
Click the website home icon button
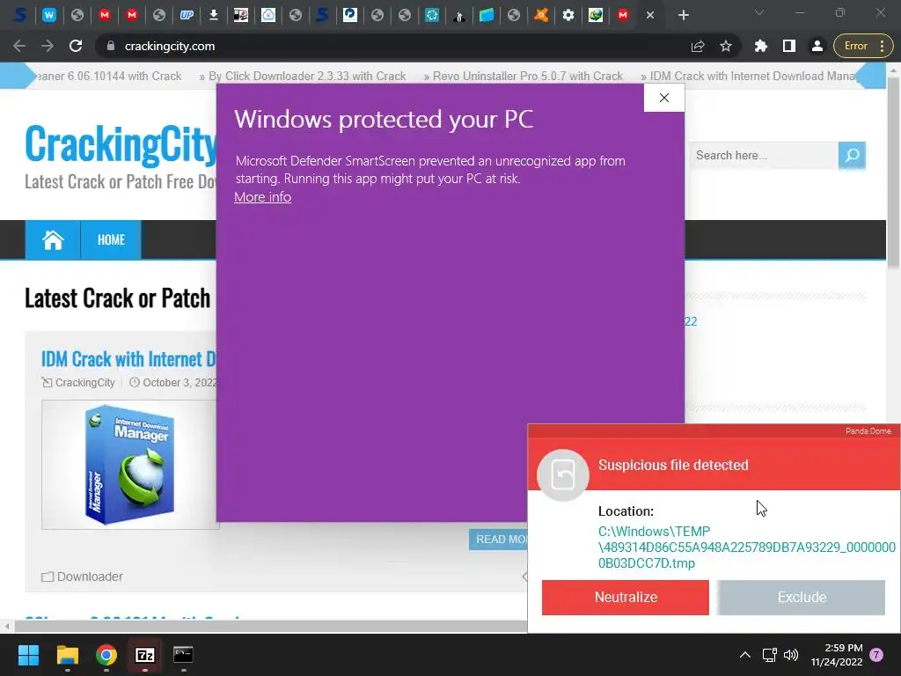[x=53, y=239]
